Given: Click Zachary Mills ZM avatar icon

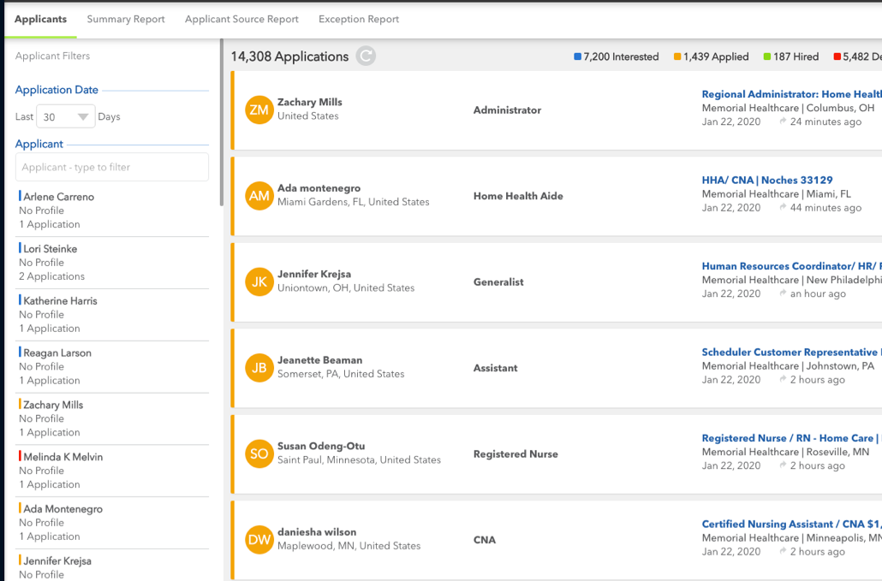Looking at the screenshot, I should [259, 110].
